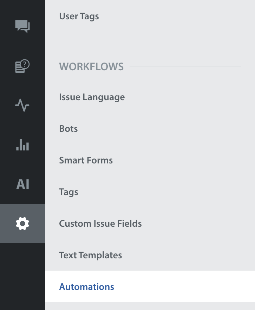Open Smart Forms
The image size is (255, 310).
tap(86, 160)
